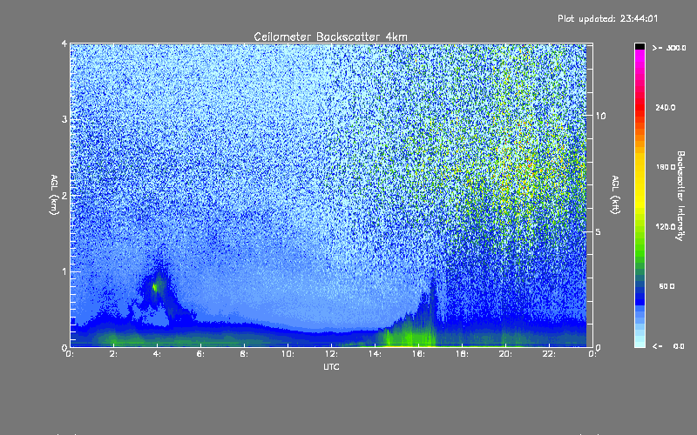Click the "2" km altitude tick label

click(64, 195)
